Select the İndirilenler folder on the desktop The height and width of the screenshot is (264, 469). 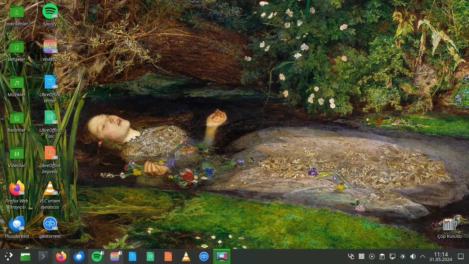coord(16,16)
